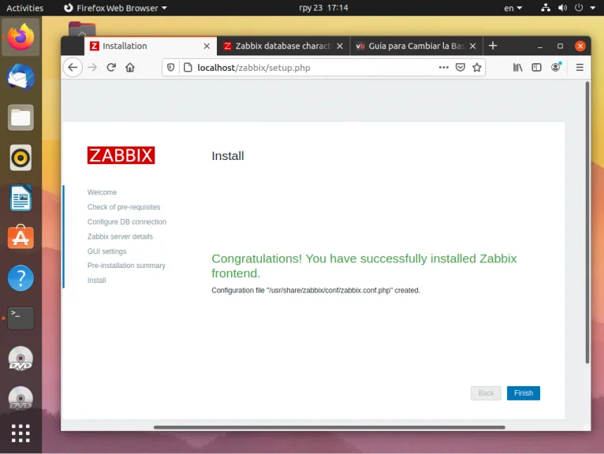Launch Firefox from the dock
This screenshot has width=604, height=454.
pyautogui.click(x=21, y=37)
